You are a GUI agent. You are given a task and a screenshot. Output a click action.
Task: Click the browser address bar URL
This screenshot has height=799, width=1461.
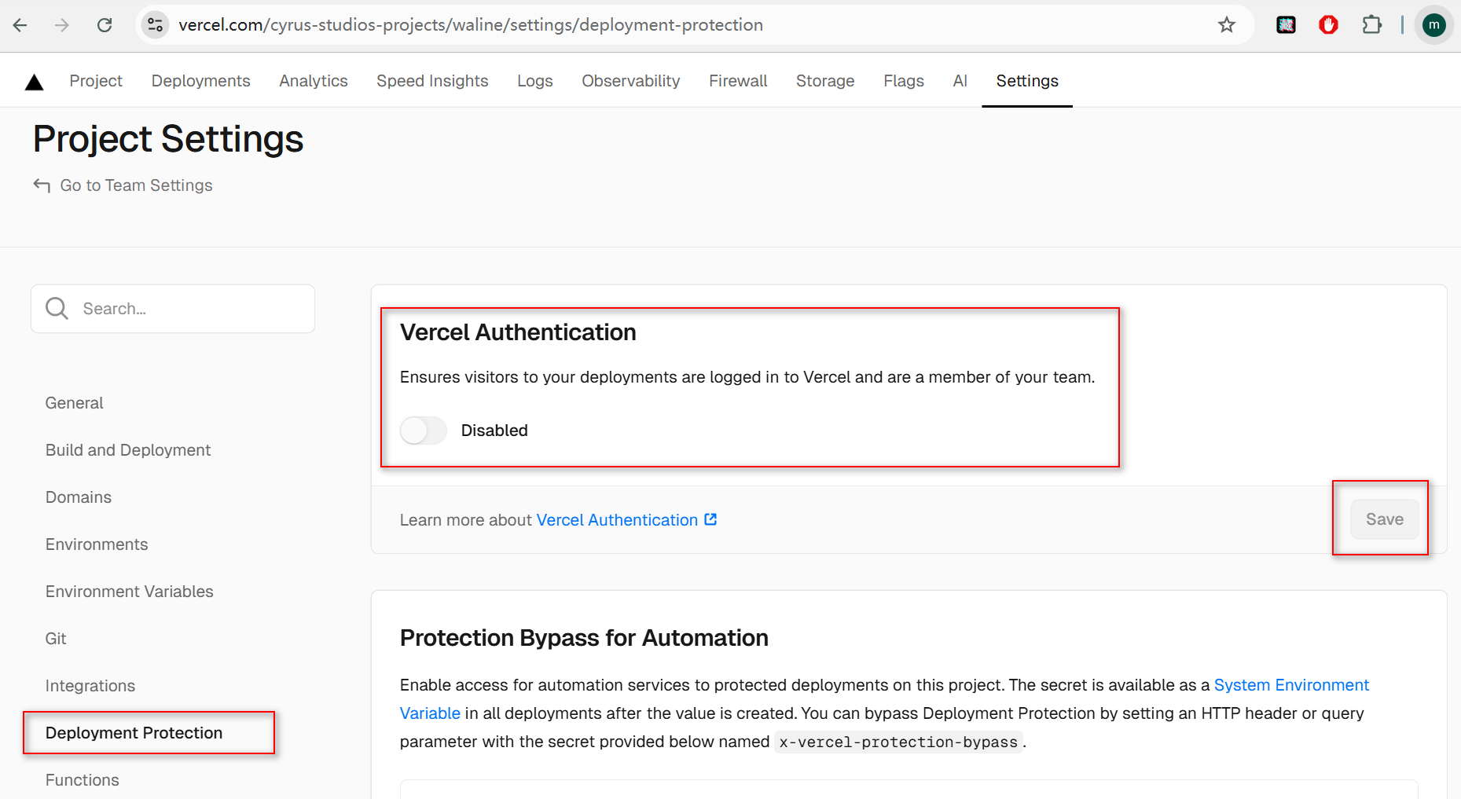point(471,25)
